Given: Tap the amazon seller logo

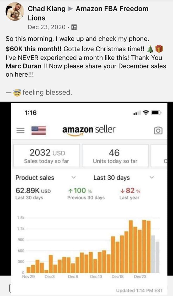Looking at the screenshot, I should pyautogui.click(x=89, y=130).
